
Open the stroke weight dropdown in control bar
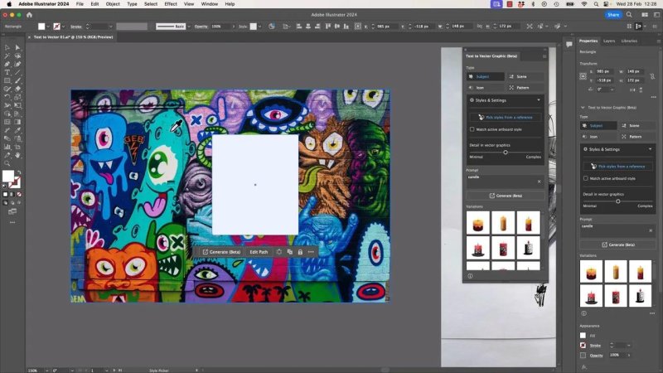tap(111, 27)
